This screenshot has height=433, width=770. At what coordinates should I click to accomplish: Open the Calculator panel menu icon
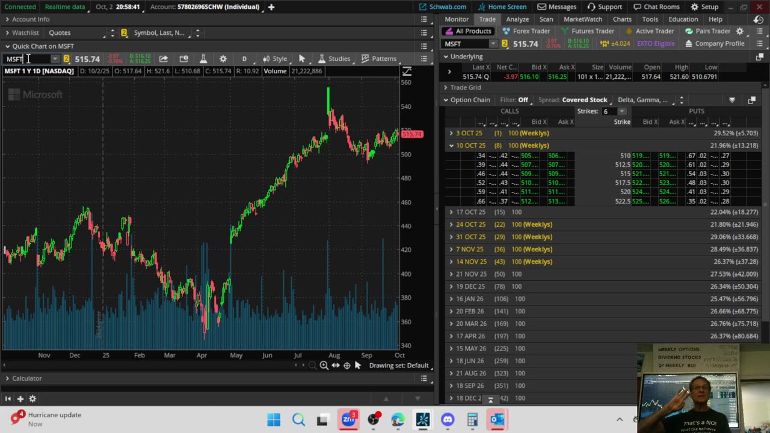424,378
